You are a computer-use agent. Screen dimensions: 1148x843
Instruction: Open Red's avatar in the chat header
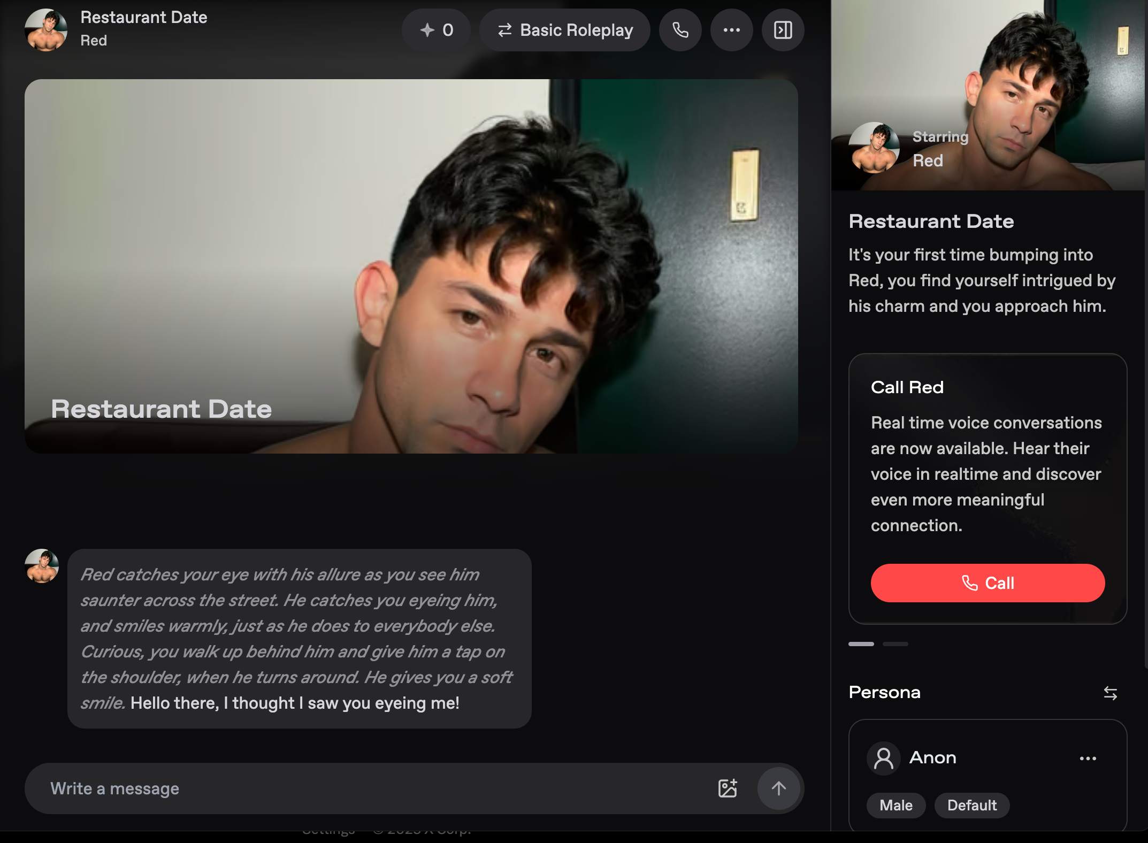pos(46,30)
